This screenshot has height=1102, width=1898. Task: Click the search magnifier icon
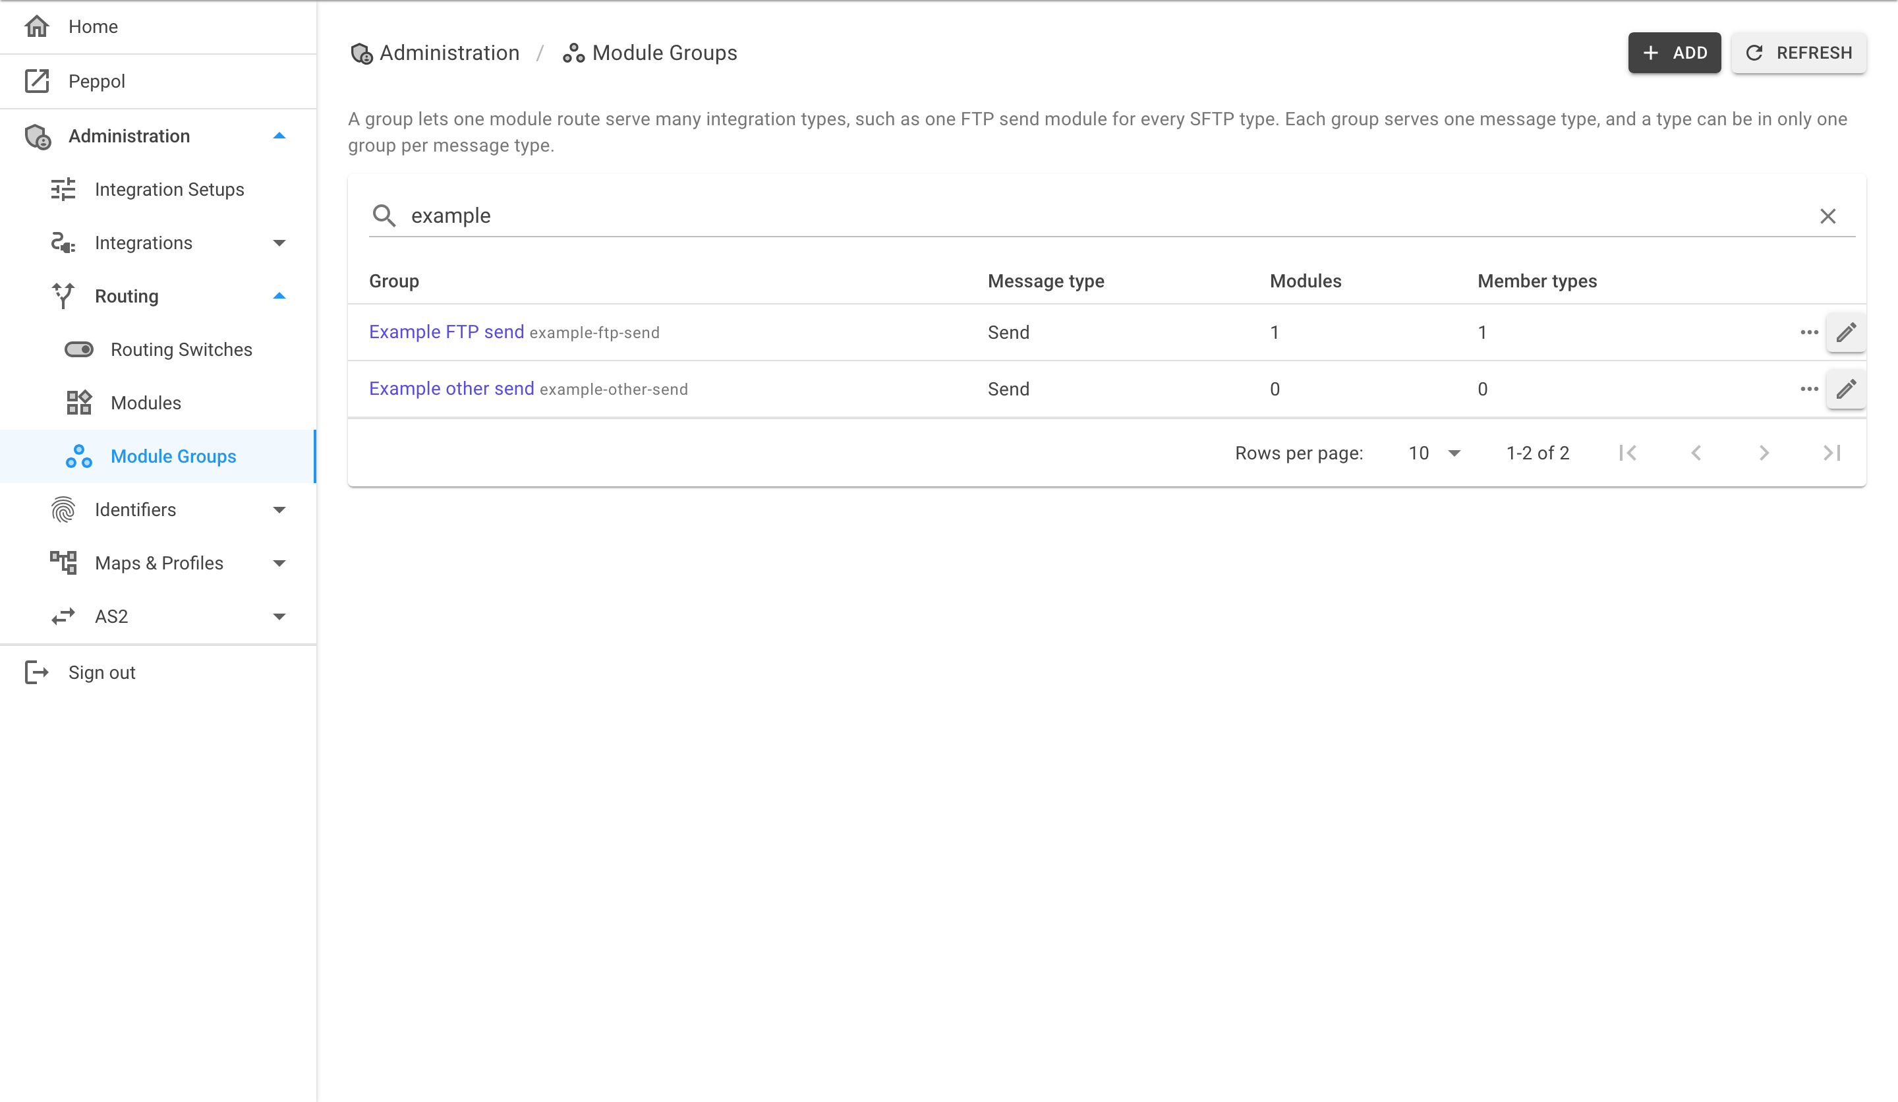[384, 216]
